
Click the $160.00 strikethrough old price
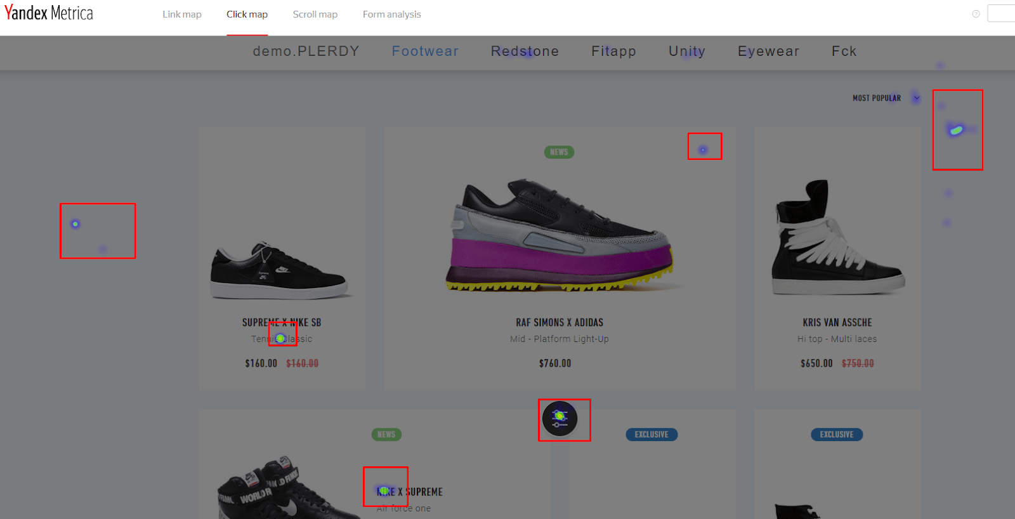point(302,364)
